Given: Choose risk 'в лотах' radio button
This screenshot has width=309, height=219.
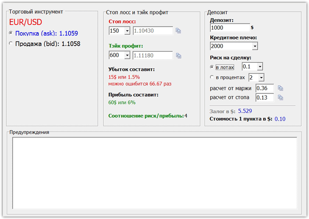Looking at the screenshot, I should tap(212, 67).
